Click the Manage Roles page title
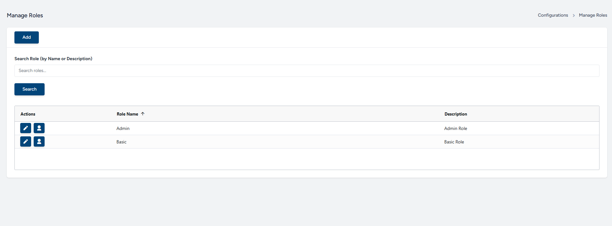This screenshot has height=226, width=612. click(x=25, y=15)
